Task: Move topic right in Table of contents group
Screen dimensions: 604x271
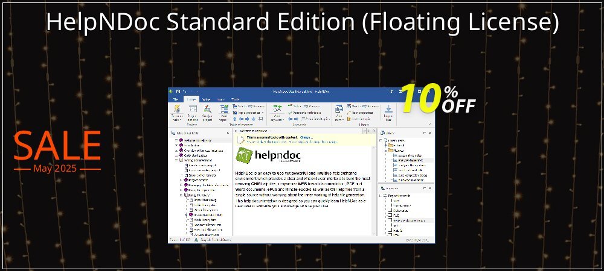Action: (247, 119)
